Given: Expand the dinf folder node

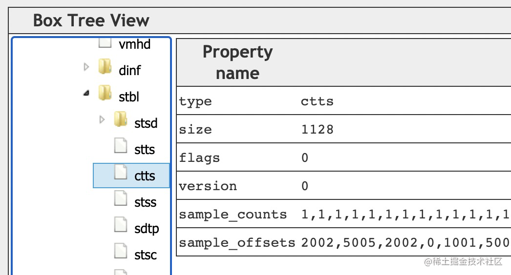Looking at the screenshot, I should (x=86, y=67).
